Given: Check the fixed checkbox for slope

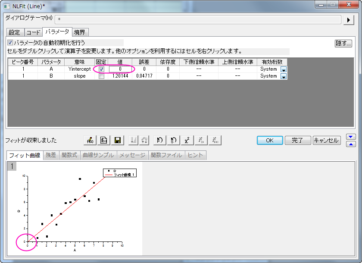Looking at the screenshot, I should pyautogui.click(x=101, y=76).
